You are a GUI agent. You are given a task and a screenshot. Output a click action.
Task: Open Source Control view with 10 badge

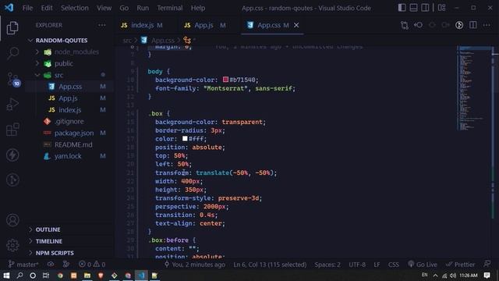[x=13, y=79]
